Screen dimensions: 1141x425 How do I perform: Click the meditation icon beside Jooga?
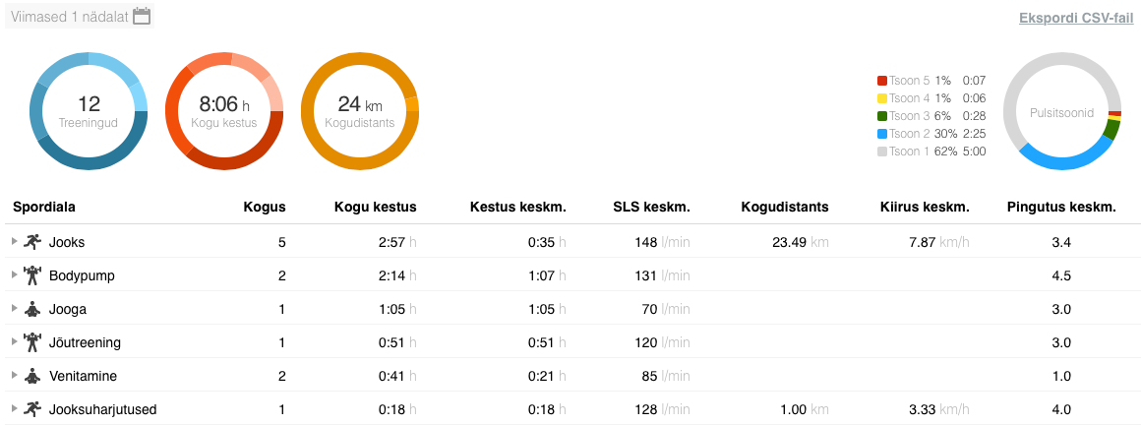33,309
